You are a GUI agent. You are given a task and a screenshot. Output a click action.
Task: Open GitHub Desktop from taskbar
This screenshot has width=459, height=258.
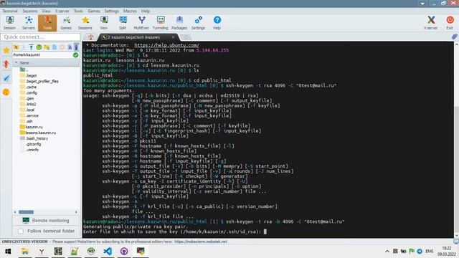pos(124,252)
